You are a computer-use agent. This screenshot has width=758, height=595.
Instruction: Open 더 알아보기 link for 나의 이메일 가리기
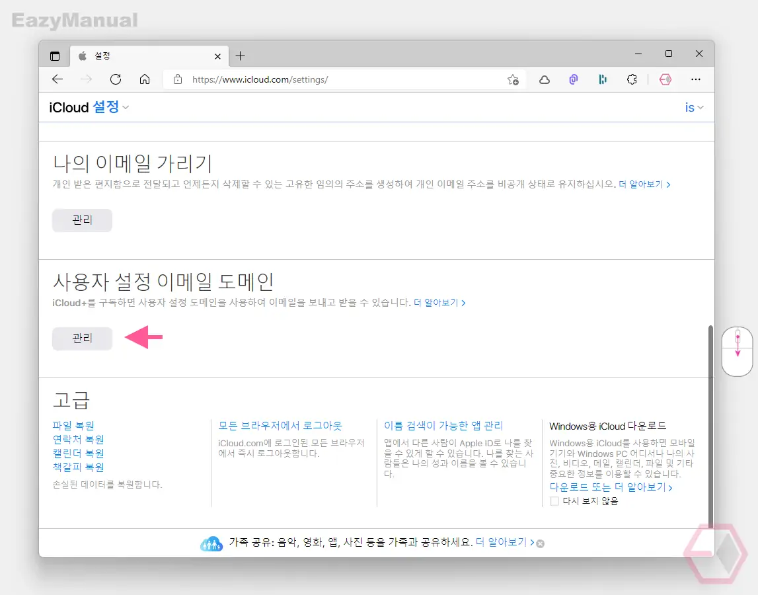tap(644, 184)
